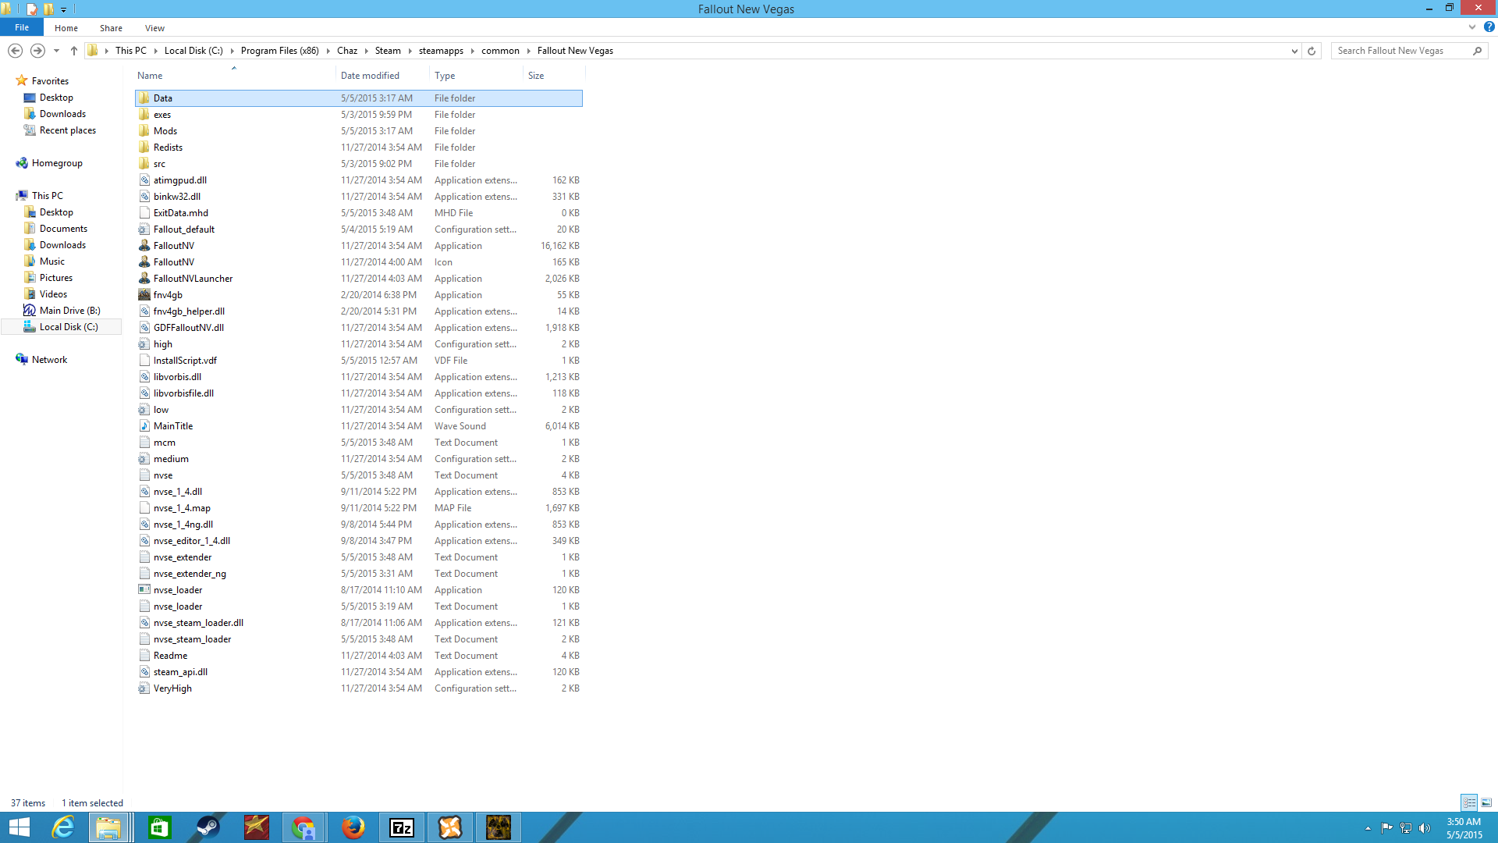This screenshot has width=1498, height=843.
Task: Open the Share ribbon tab
Action: coord(111,28)
